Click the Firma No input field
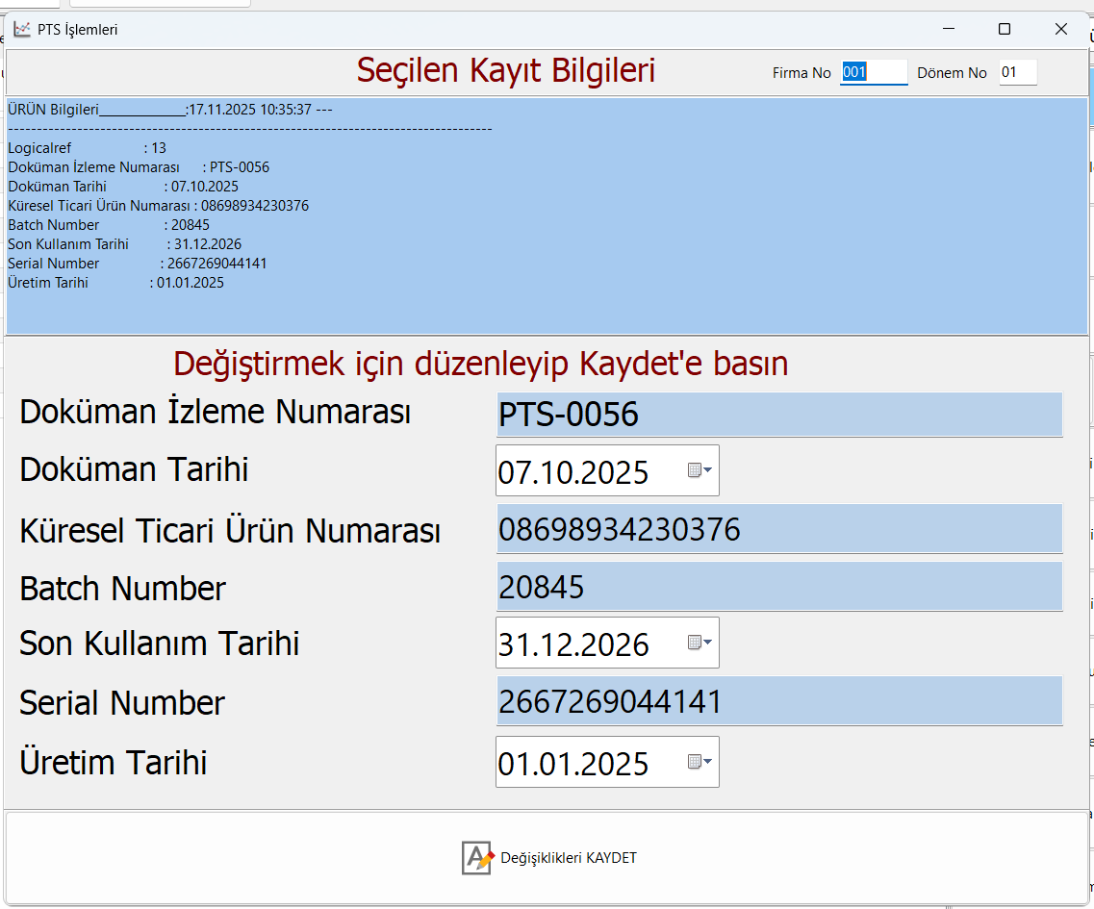Viewport: 1094px width, 909px height. [x=873, y=72]
